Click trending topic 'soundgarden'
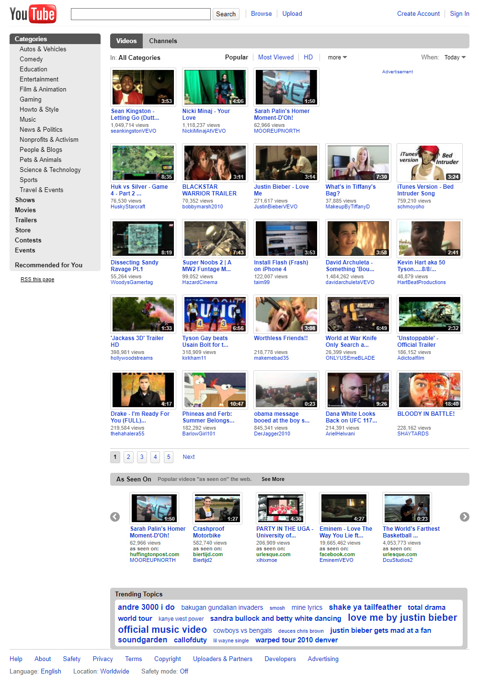The height and width of the screenshot is (685, 479). point(143,640)
